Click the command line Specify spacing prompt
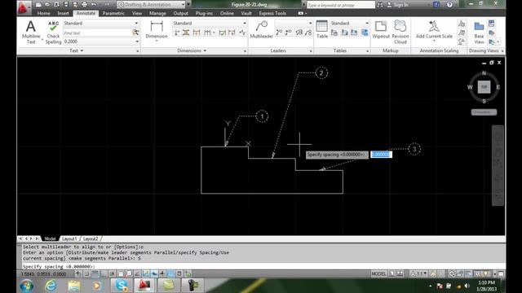The image size is (522, 293). (x=59, y=266)
